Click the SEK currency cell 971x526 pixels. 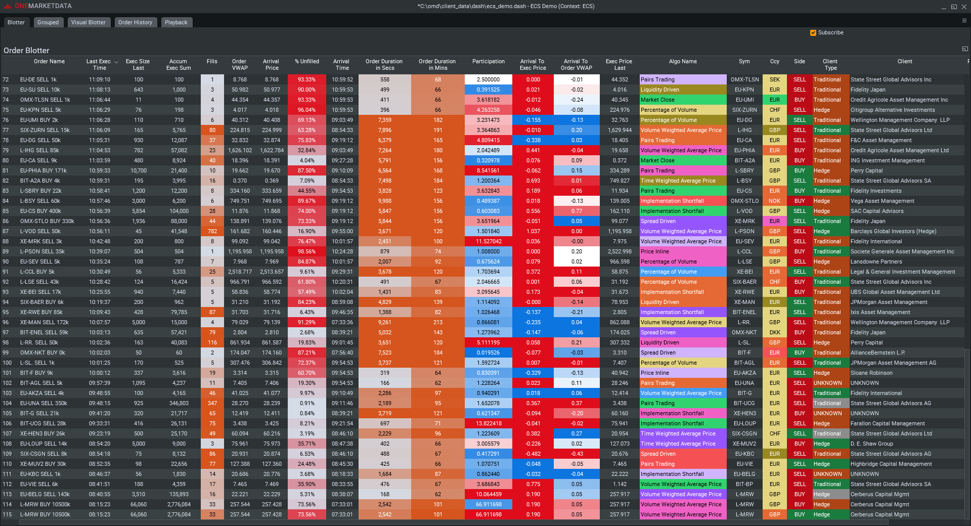click(x=775, y=80)
